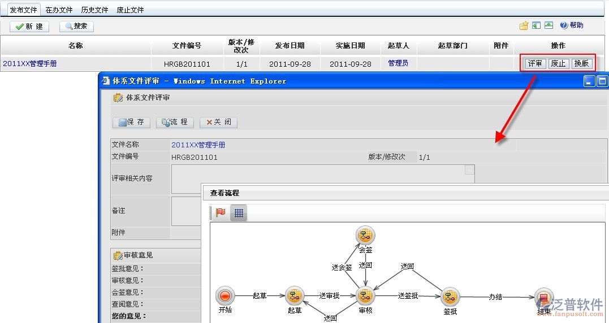
Task: Minimize the 体系文件评审 Internet Explorer window
Action: pyautogui.click(x=589, y=81)
